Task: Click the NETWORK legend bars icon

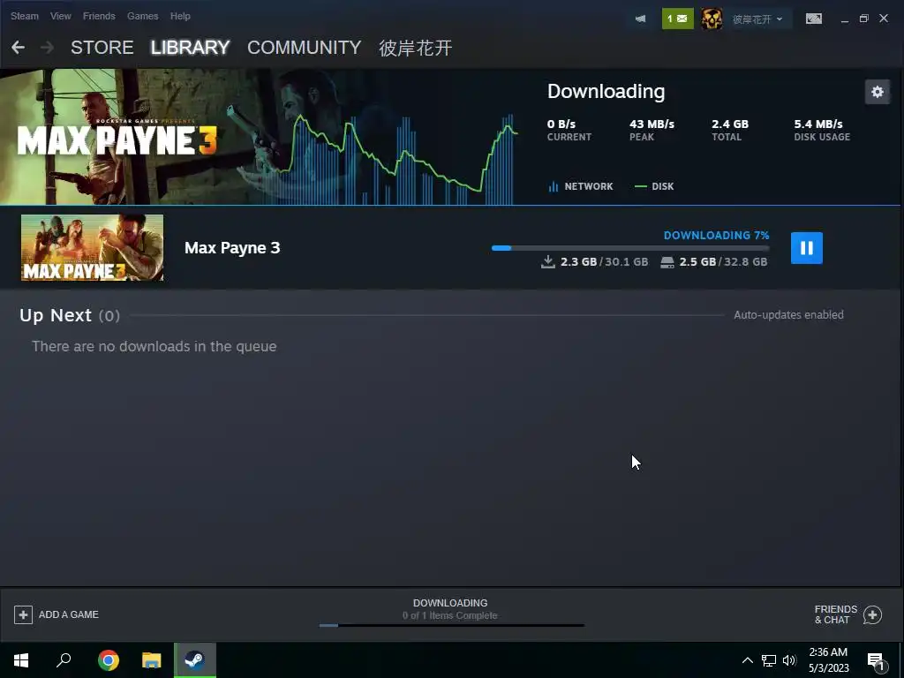Action: 554,186
